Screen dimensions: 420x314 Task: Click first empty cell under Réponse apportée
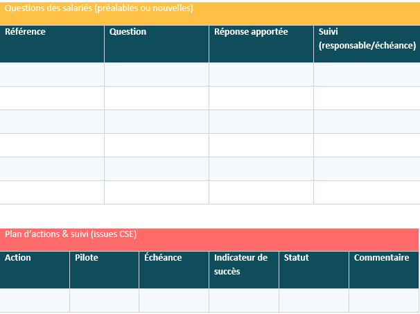pyautogui.click(x=261, y=74)
